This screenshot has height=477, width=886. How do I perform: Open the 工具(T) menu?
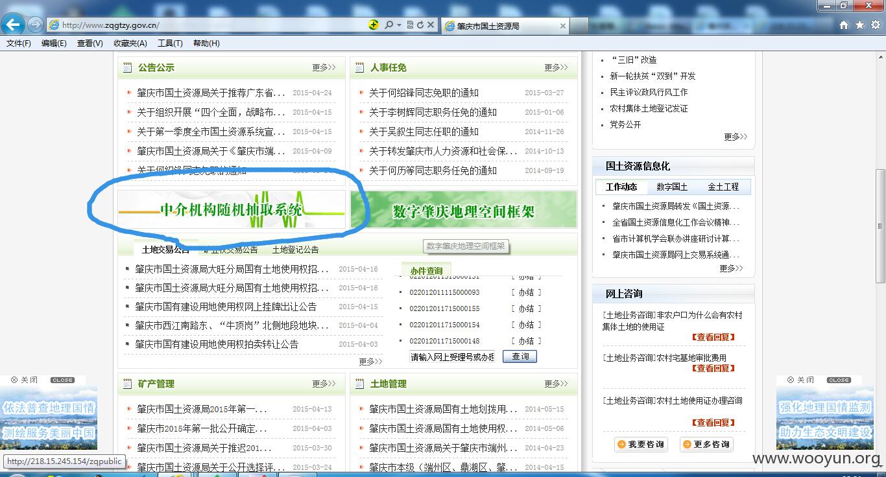170,43
